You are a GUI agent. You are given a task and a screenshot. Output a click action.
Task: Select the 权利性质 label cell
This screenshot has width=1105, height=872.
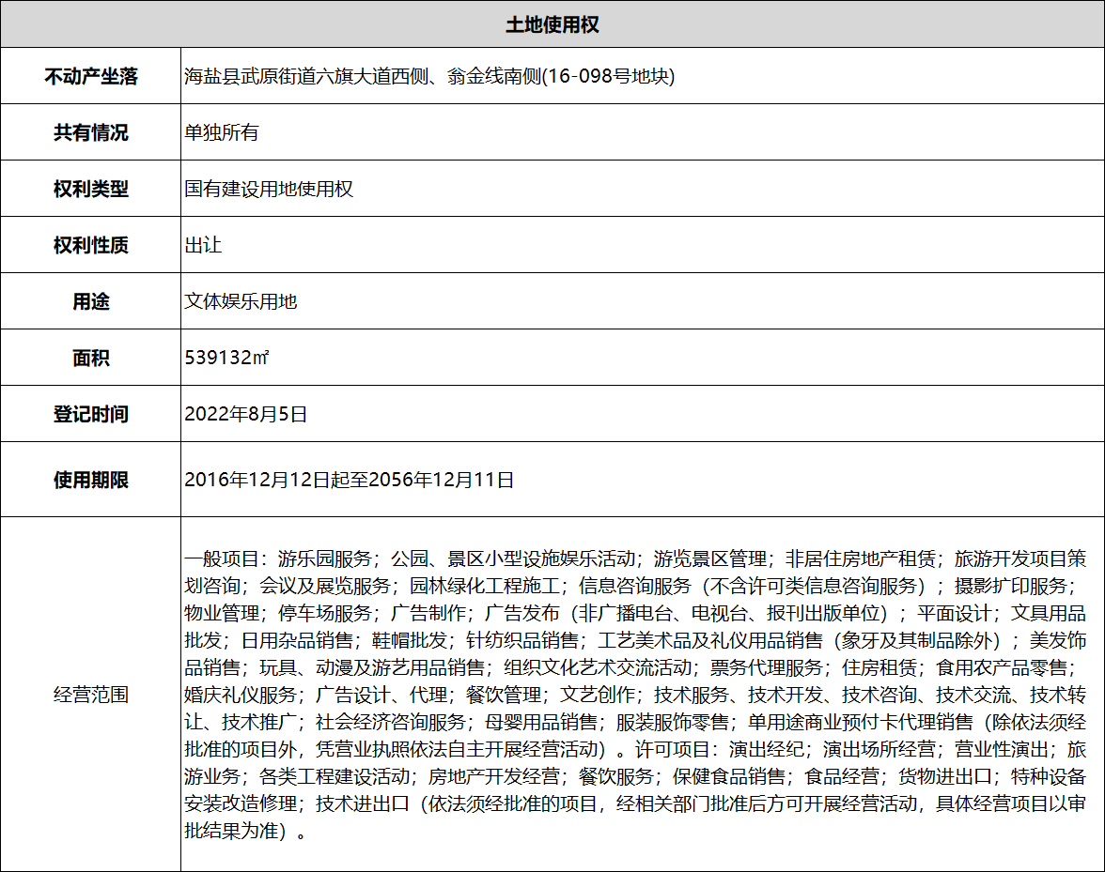pos(91,245)
